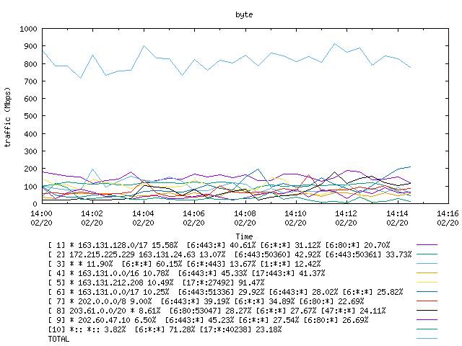Click the x-axis time label 14:12
This screenshot has height=346, width=462.
346,213
